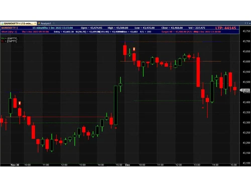Click the red exit marker near Dec 1 13:15 candle
The height and width of the screenshot is (188, 251).
(203, 108)
